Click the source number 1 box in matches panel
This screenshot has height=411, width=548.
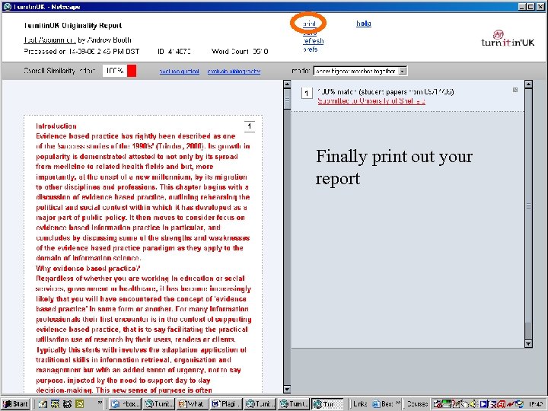307,93
